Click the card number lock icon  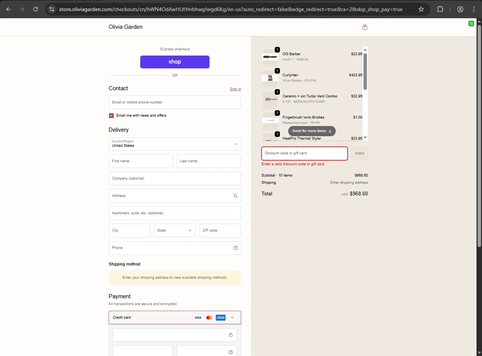tap(230, 335)
